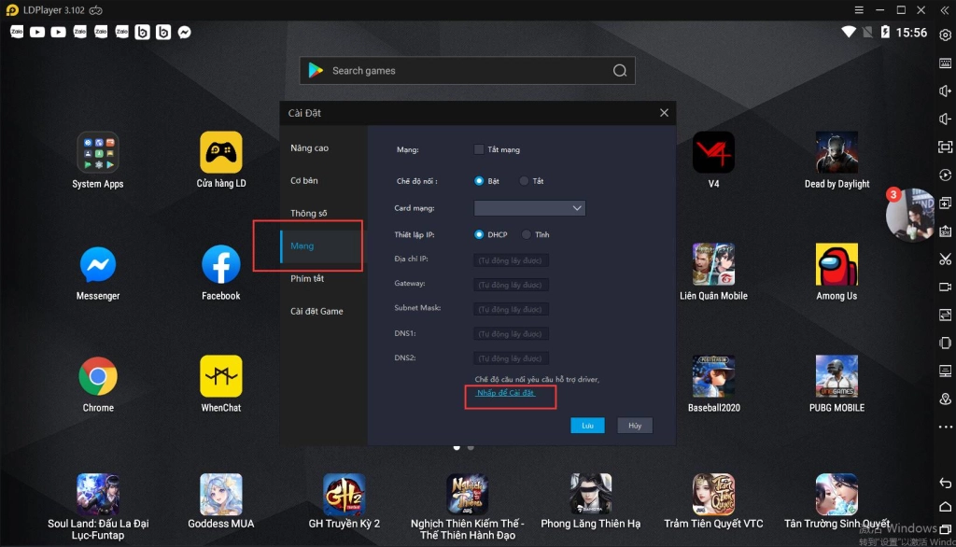Open the keyboard mapping tool
Image resolution: width=956 pixels, height=547 pixels.
click(945, 63)
